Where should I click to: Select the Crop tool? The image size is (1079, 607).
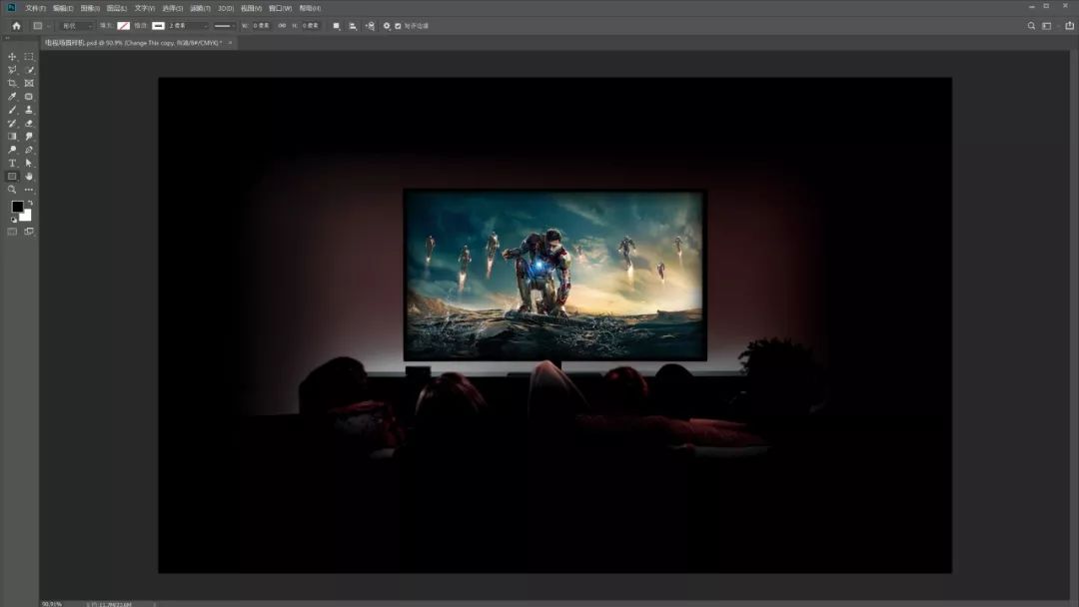click(x=12, y=83)
